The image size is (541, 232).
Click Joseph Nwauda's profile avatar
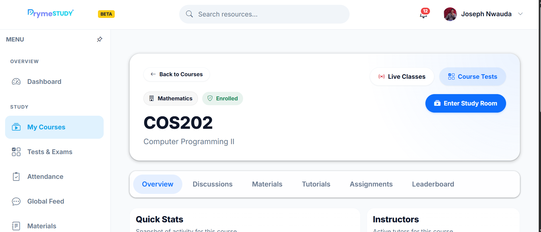(450, 14)
